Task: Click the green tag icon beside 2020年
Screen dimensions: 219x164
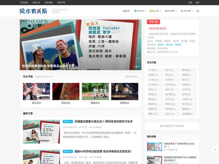Action: 166,11
